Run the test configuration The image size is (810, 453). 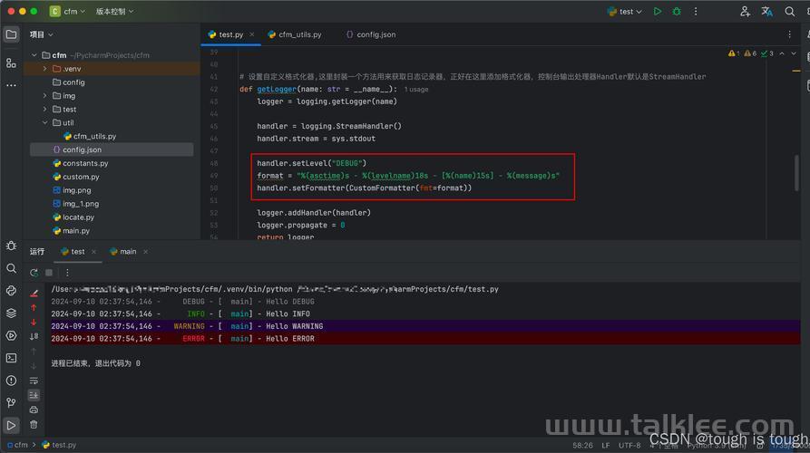coord(657,12)
